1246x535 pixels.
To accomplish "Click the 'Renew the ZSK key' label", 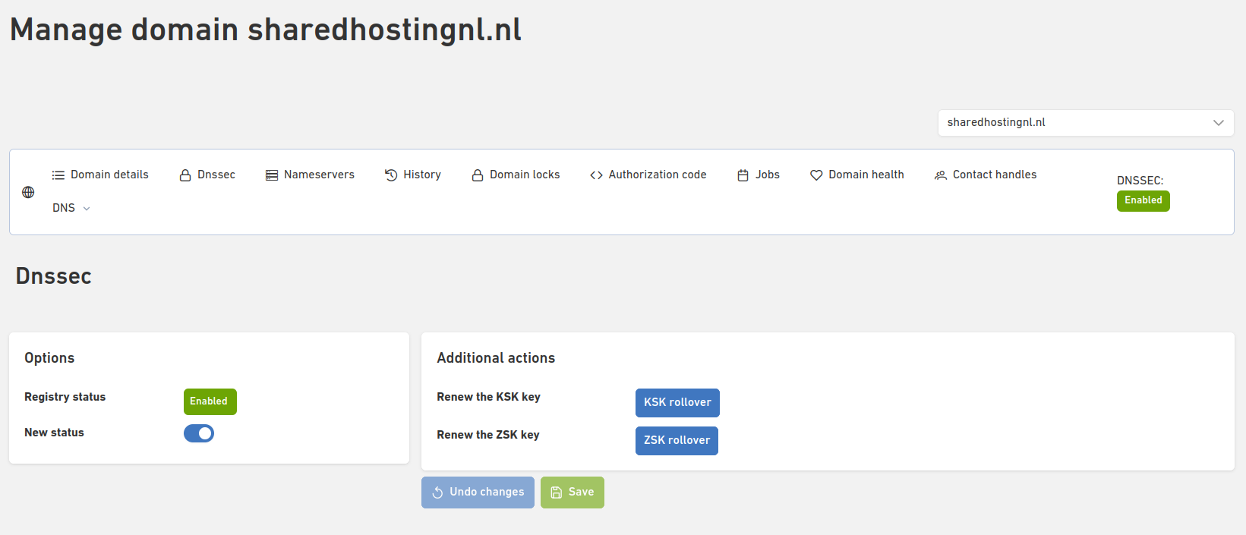I will (x=487, y=435).
